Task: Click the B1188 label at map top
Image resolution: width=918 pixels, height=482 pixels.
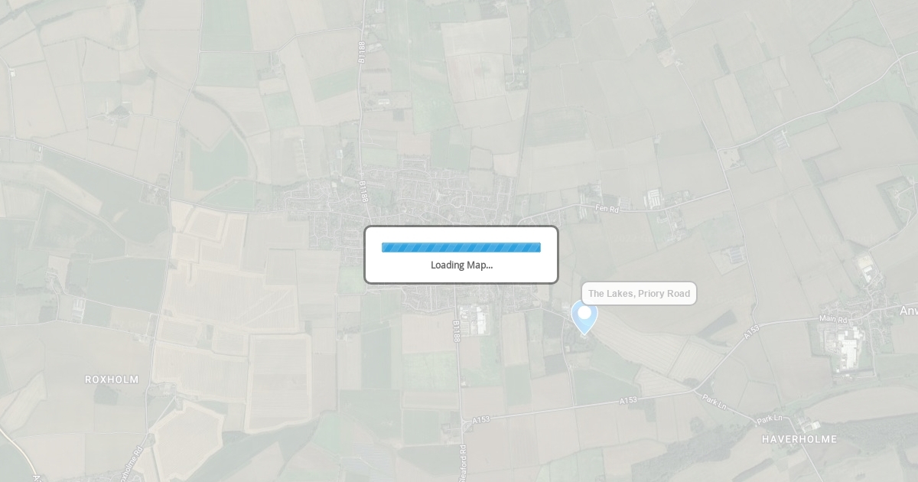Action: (362, 52)
